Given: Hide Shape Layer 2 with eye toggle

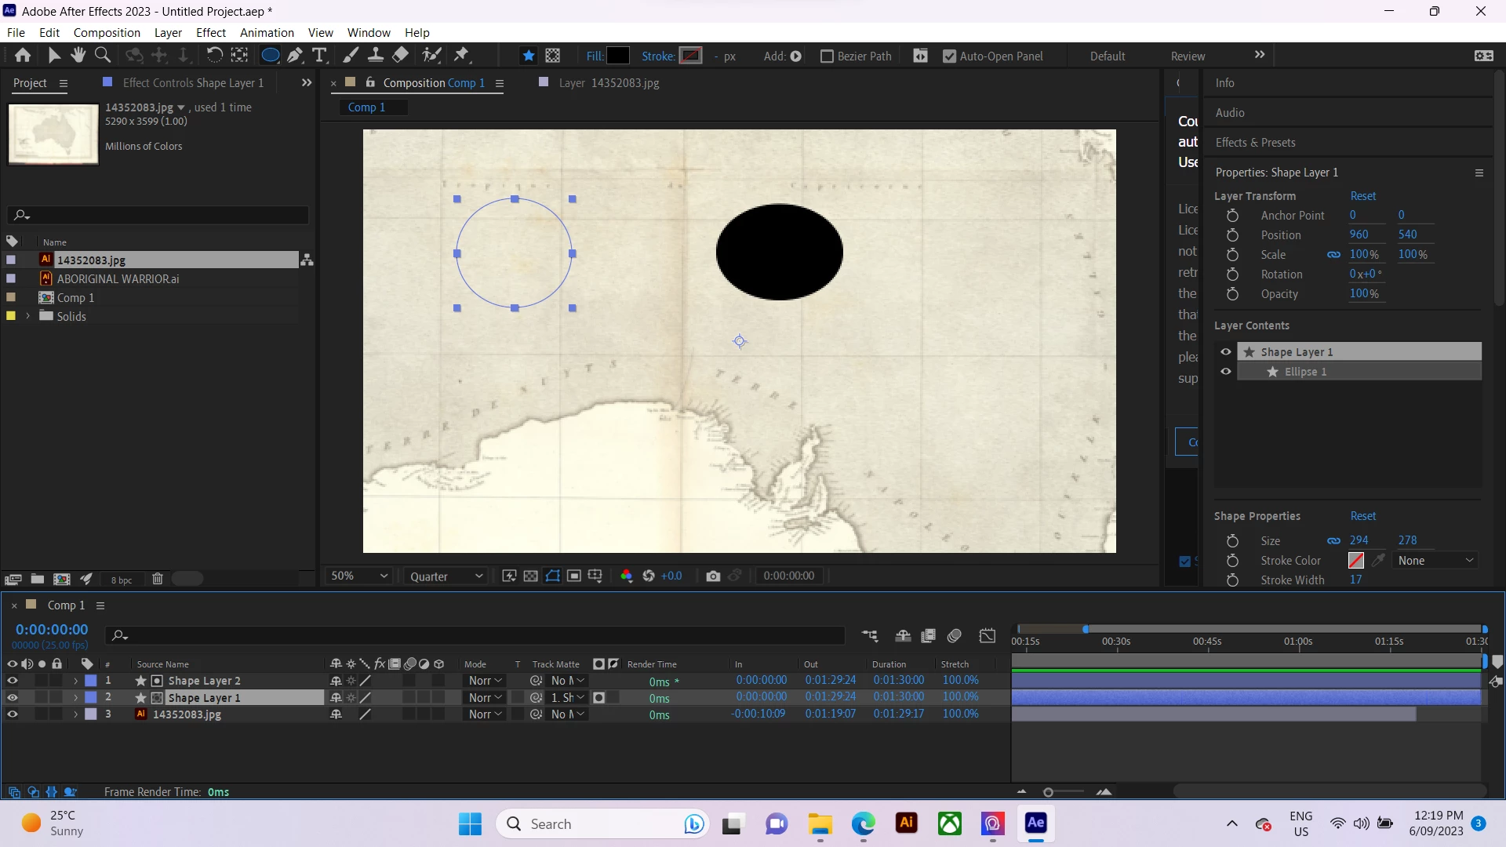Looking at the screenshot, I should 12,681.
